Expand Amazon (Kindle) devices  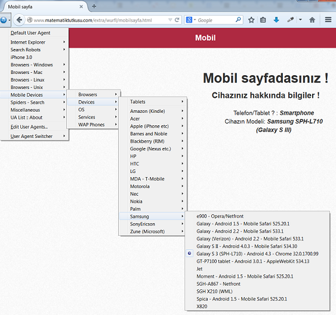[153, 111]
